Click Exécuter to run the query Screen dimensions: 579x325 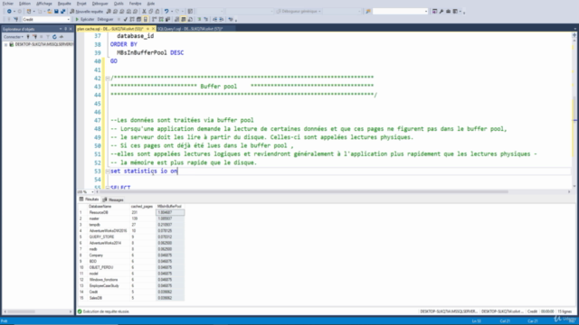84,19
